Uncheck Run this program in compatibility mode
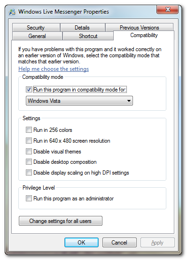187x260 pixels. (x=29, y=90)
